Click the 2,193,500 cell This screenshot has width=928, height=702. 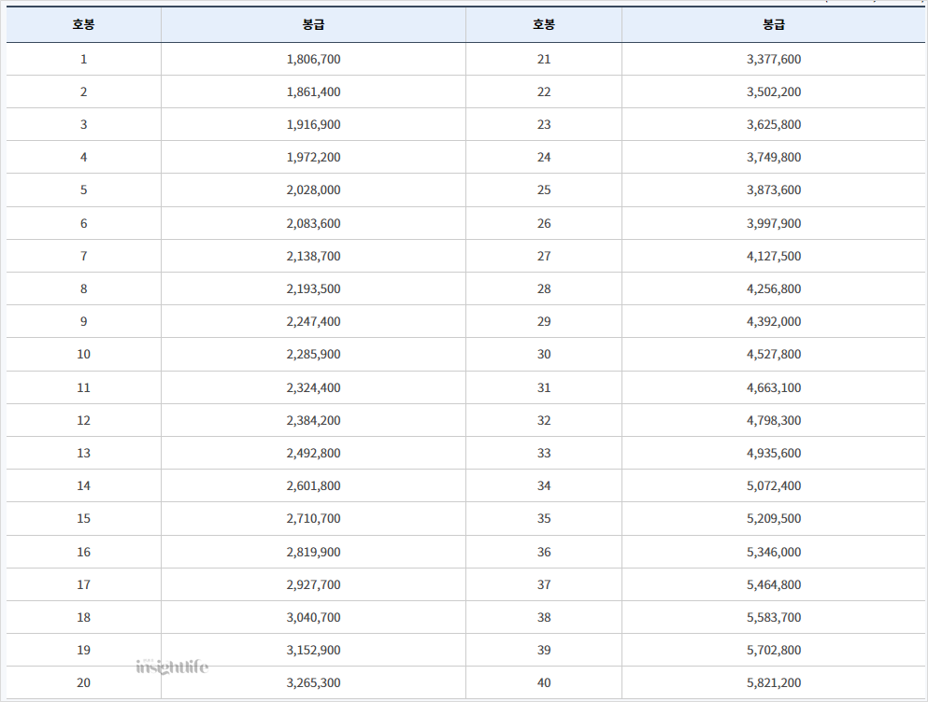[313, 288]
